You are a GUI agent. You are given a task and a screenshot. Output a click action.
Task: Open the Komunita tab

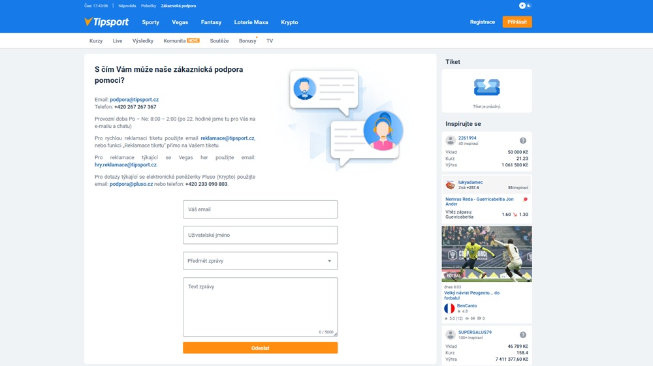pyautogui.click(x=174, y=41)
